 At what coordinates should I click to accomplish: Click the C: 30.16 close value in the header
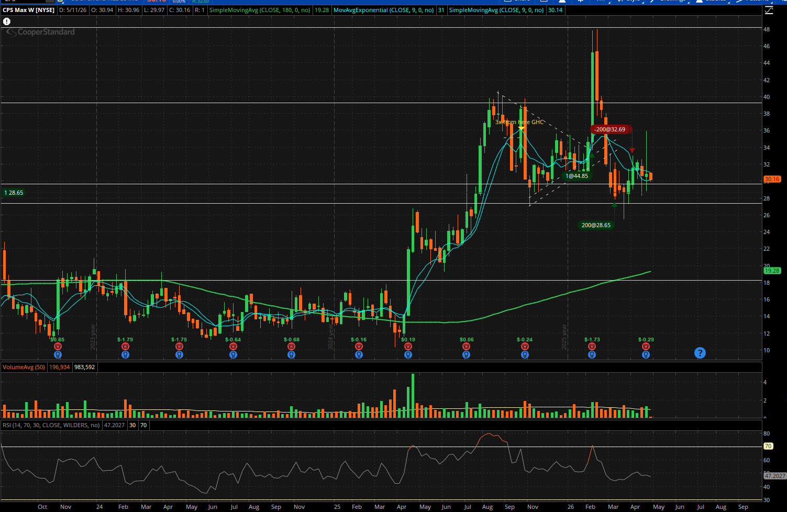(x=180, y=10)
